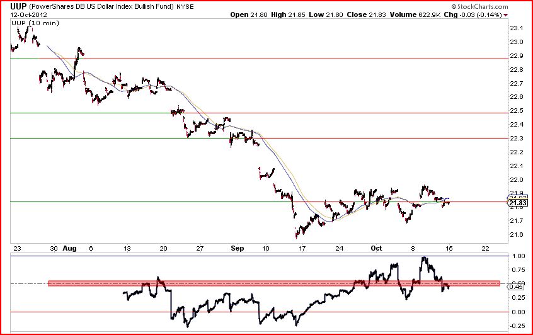This screenshot has width=533, height=335.
Task: Click date axis label 20 in August
Action: pyautogui.click(x=164, y=248)
